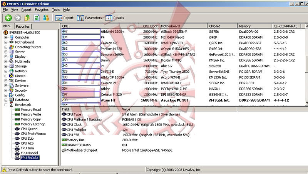Viewport: 308px width, 174px height.
Task: Expand the Motherboard tree node
Action: coord(6,42)
